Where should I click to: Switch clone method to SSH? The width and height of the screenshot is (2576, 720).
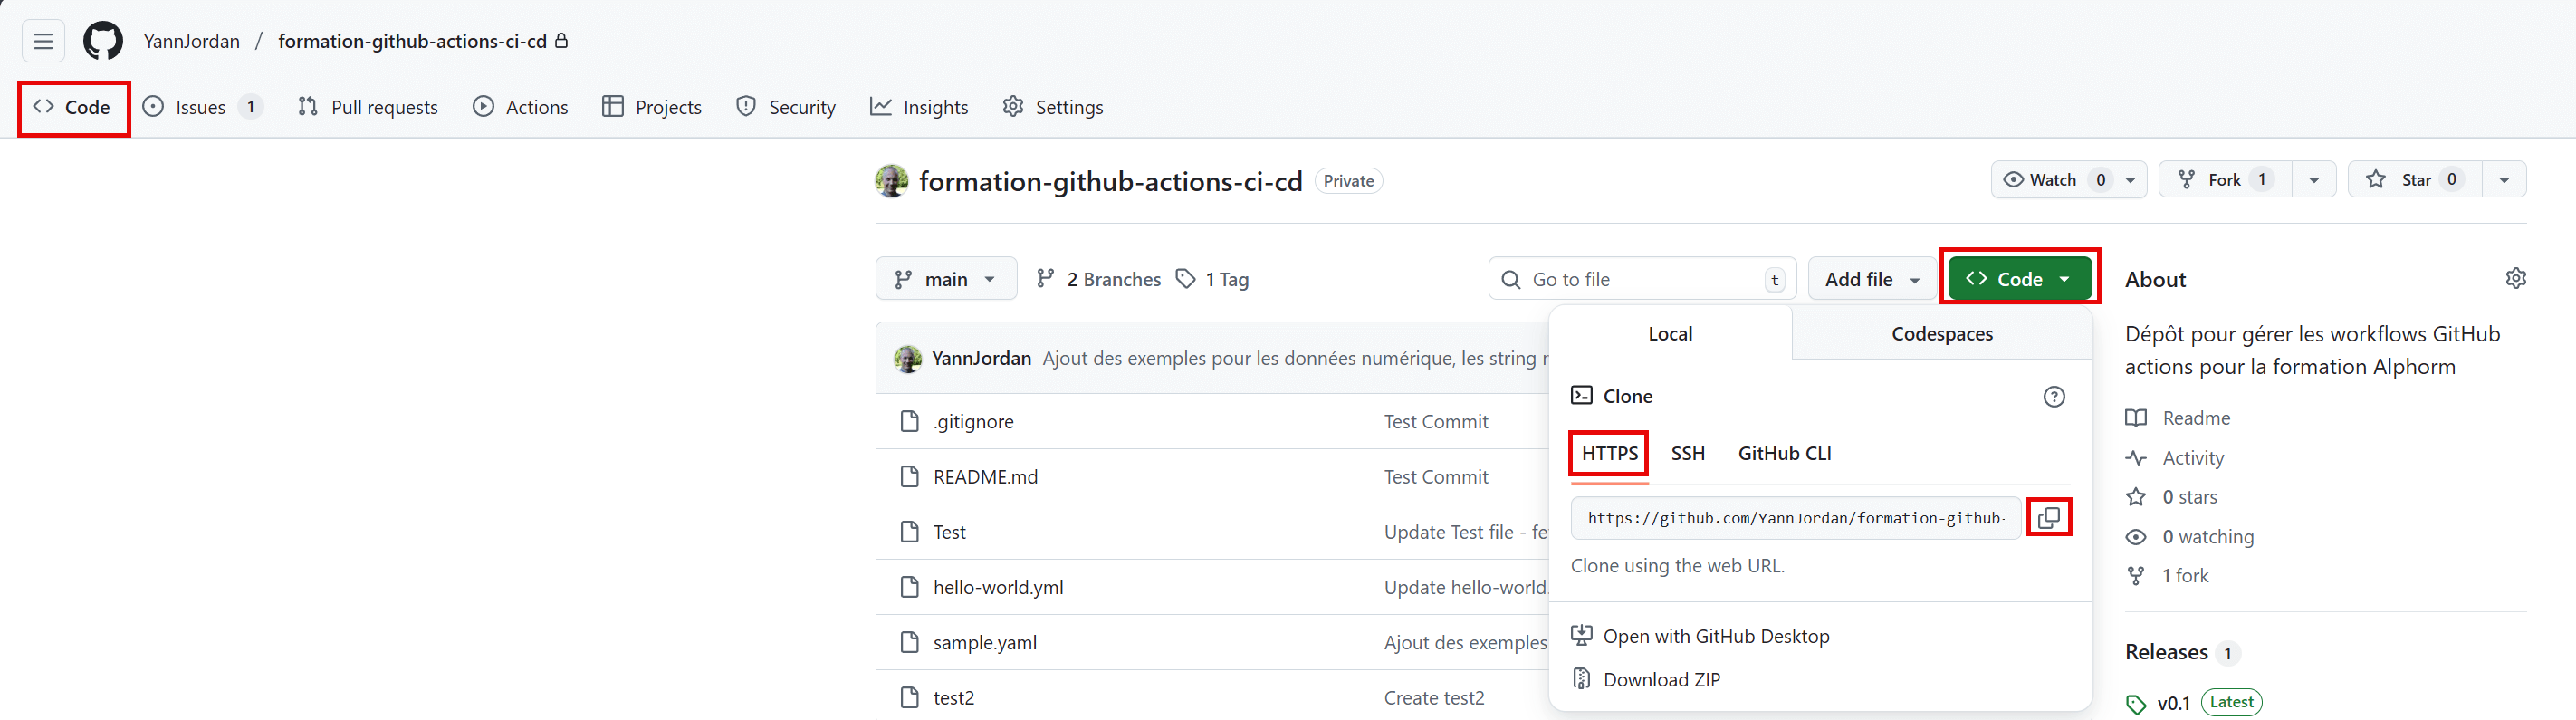[1687, 453]
